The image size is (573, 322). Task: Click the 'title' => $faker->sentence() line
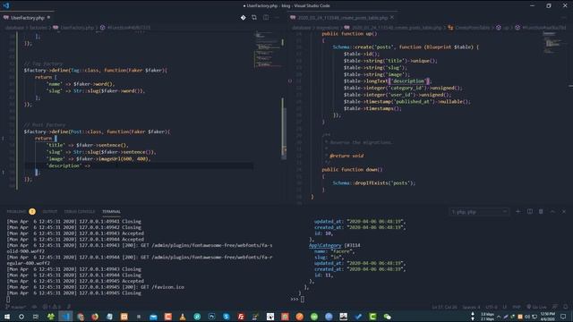pyautogui.click(x=87, y=145)
